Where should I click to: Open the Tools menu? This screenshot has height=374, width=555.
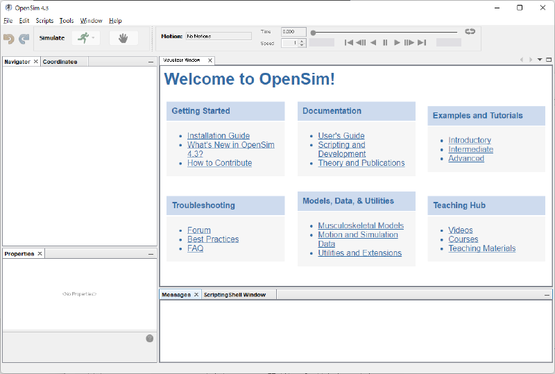click(67, 21)
